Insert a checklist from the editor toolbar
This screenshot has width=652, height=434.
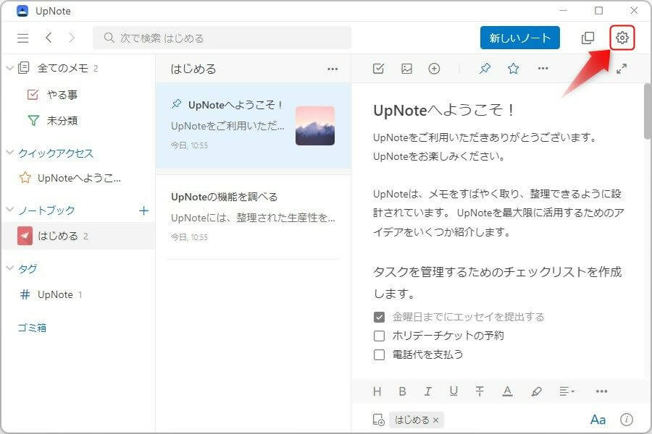[378, 69]
